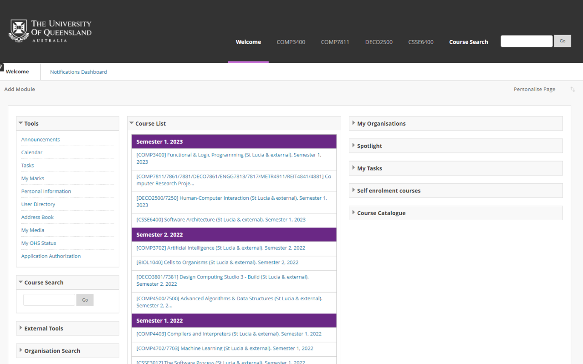
Task: Open COMP4702/7703 Machine Learning course
Action: [225, 349]
